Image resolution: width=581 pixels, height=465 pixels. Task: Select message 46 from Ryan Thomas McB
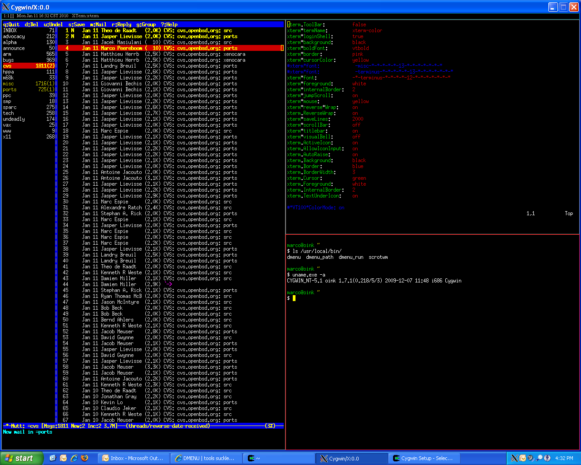point(171,296)
